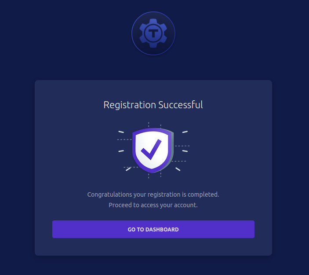Image resolution: width=309 pixels, height=275 pixels.
Task: Click the dashed horizontal line left of shield
Action: pos(124,139)
